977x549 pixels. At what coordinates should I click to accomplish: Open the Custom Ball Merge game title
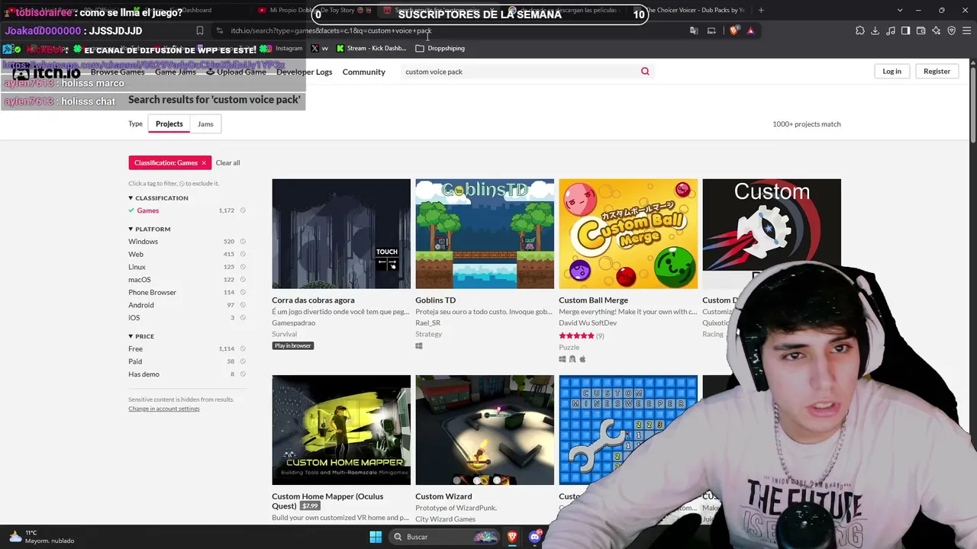(593, 300)
